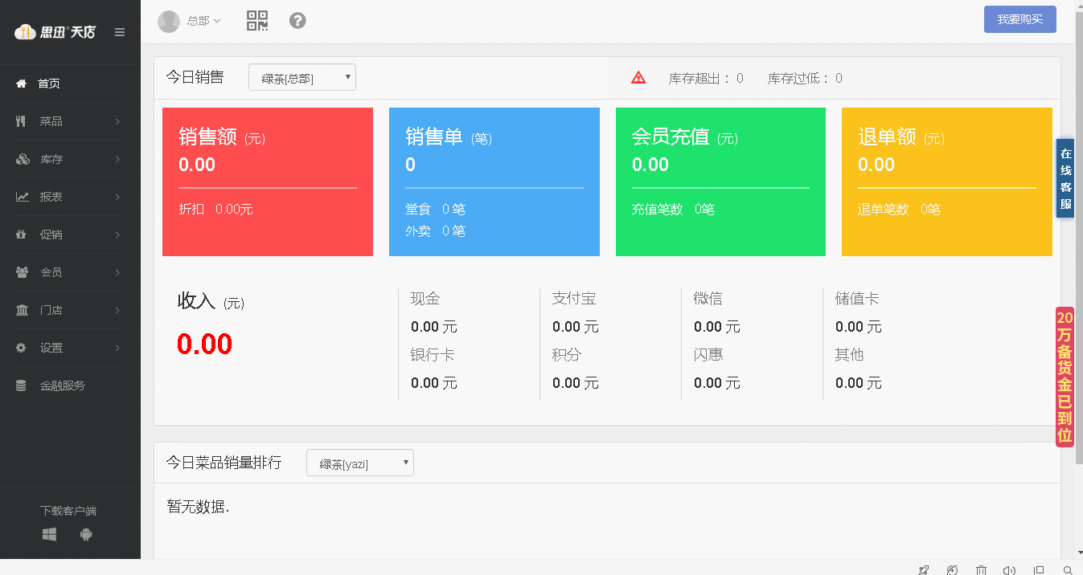1083x575 pixels.
Task: Click the gift icon beside 促销
Action: 22,234
